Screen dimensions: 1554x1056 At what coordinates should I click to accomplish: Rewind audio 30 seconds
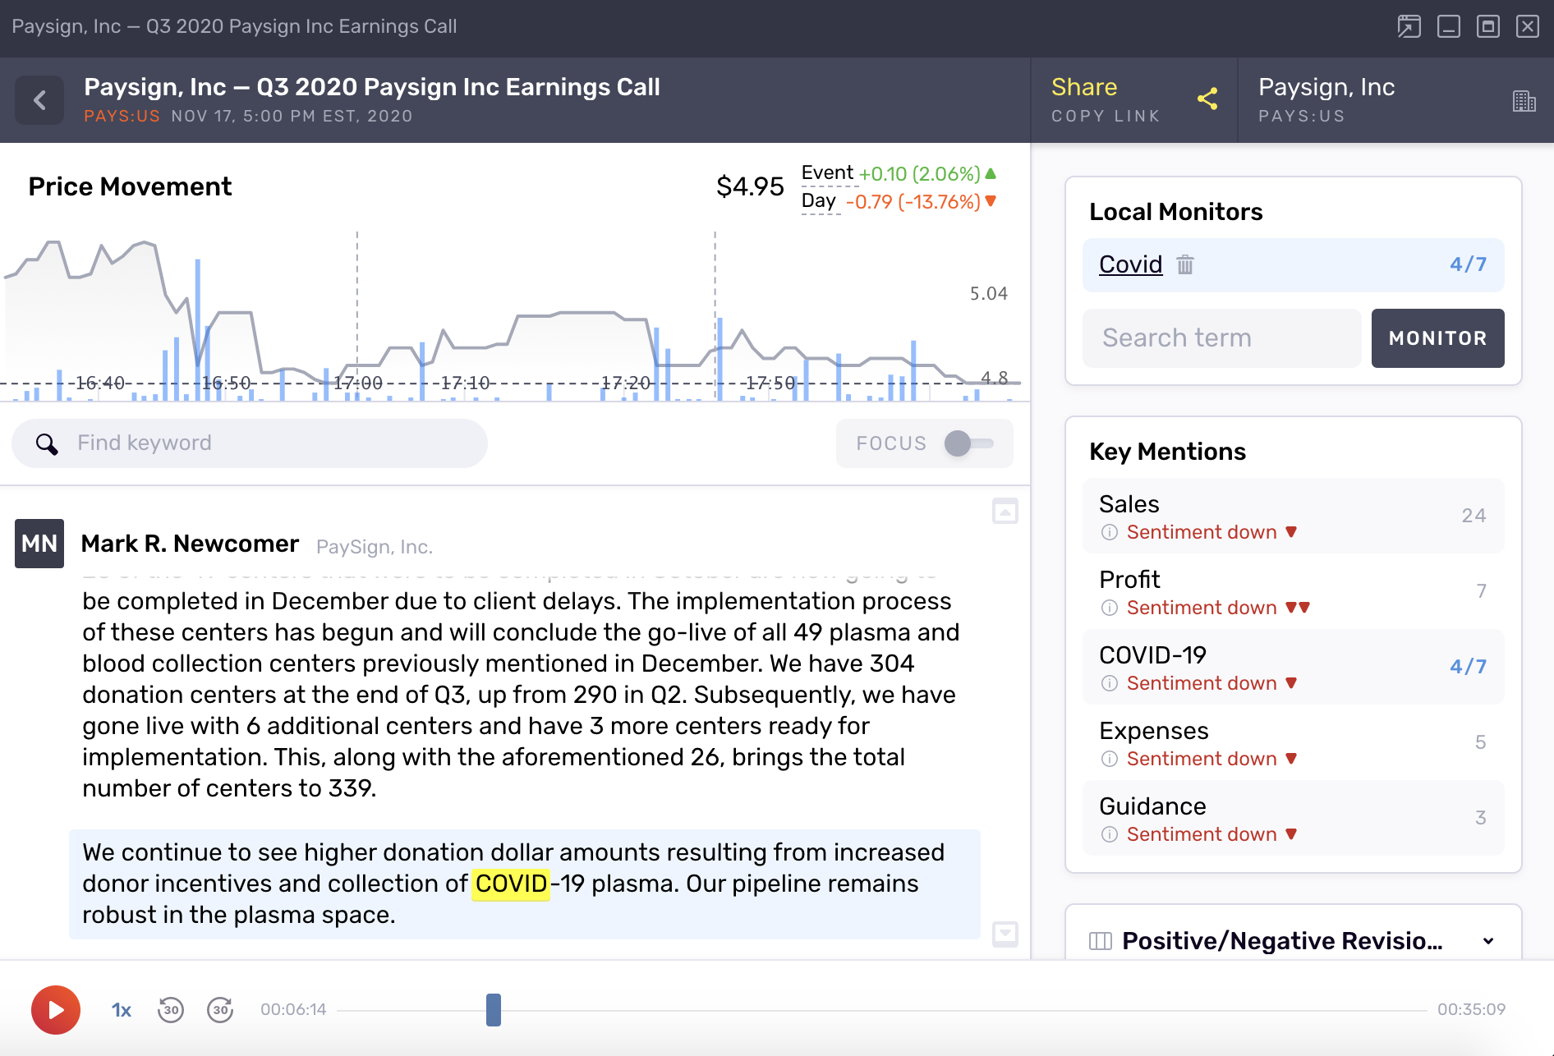pos(171,1010)
